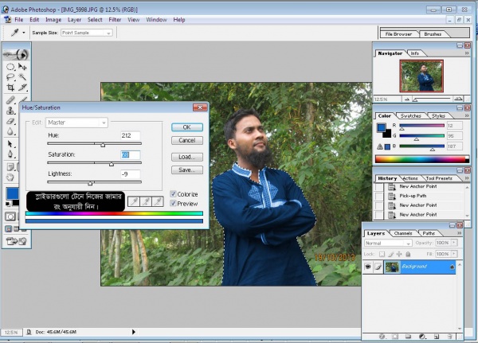Viewport: 478px width, 343px height.
Task: Switch to the Swatches tab
Action: [x=410, y=116]
